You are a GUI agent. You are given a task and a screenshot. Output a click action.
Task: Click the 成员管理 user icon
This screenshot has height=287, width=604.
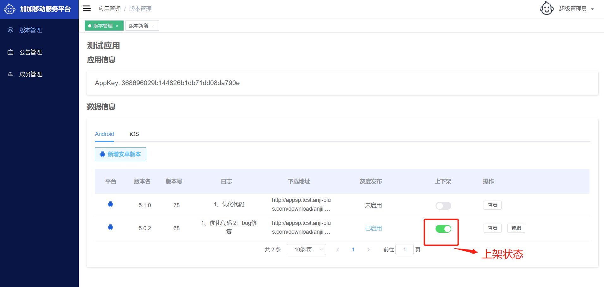(x=10, y=74)
